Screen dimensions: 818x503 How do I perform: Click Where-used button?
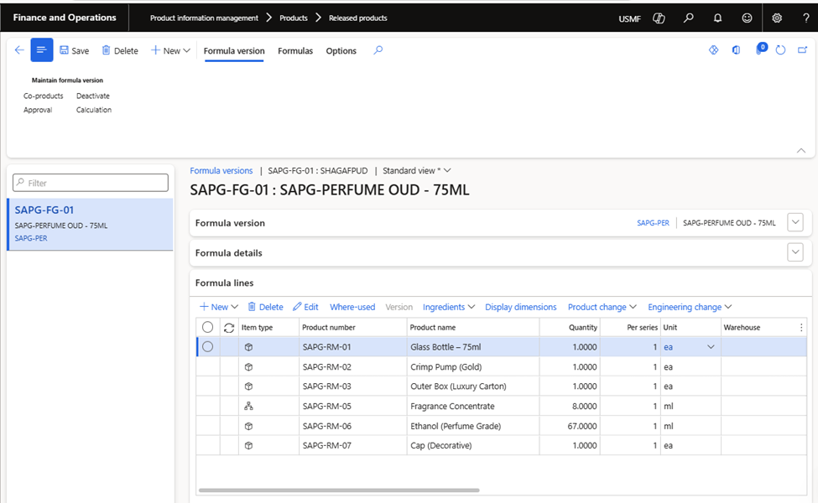[352, 307]
